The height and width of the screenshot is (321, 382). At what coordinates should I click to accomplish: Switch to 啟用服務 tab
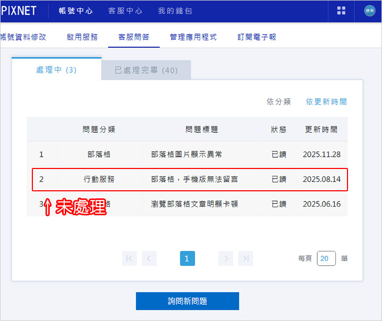click(82, 37)
